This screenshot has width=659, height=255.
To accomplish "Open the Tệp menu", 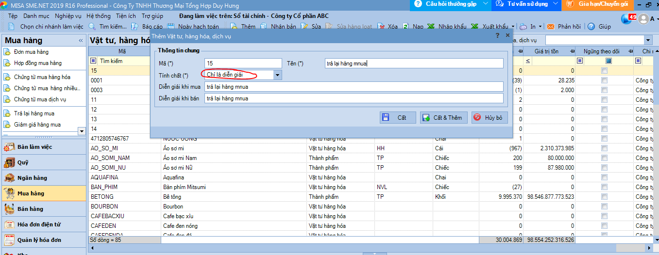I will (13, 16).
